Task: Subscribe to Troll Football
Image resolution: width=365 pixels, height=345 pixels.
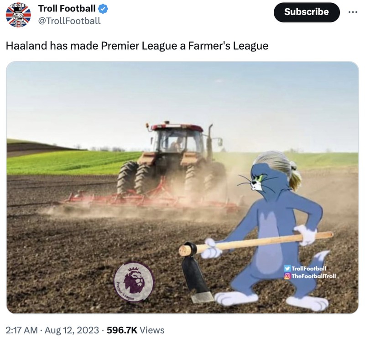Action: click(x=306, y=12)
